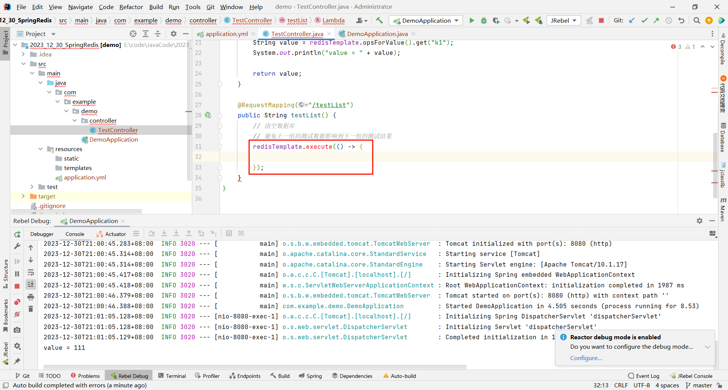
Task: Open the Endpoints tool window
Action: 245,376
